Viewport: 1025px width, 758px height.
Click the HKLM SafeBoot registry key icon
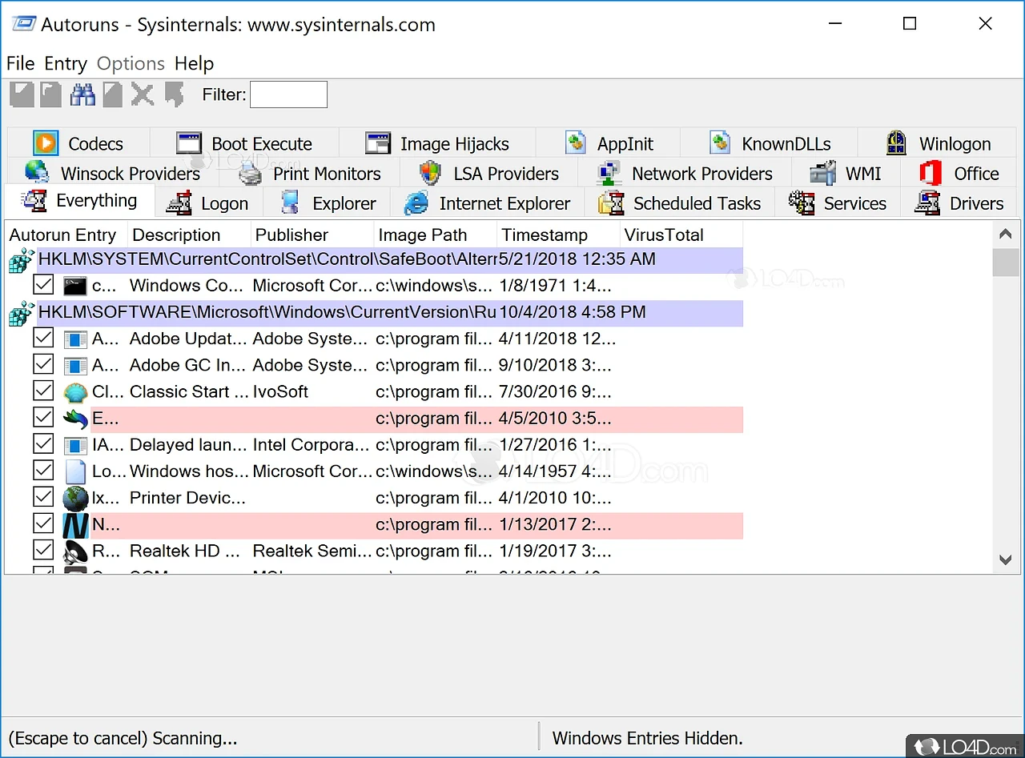21,260
